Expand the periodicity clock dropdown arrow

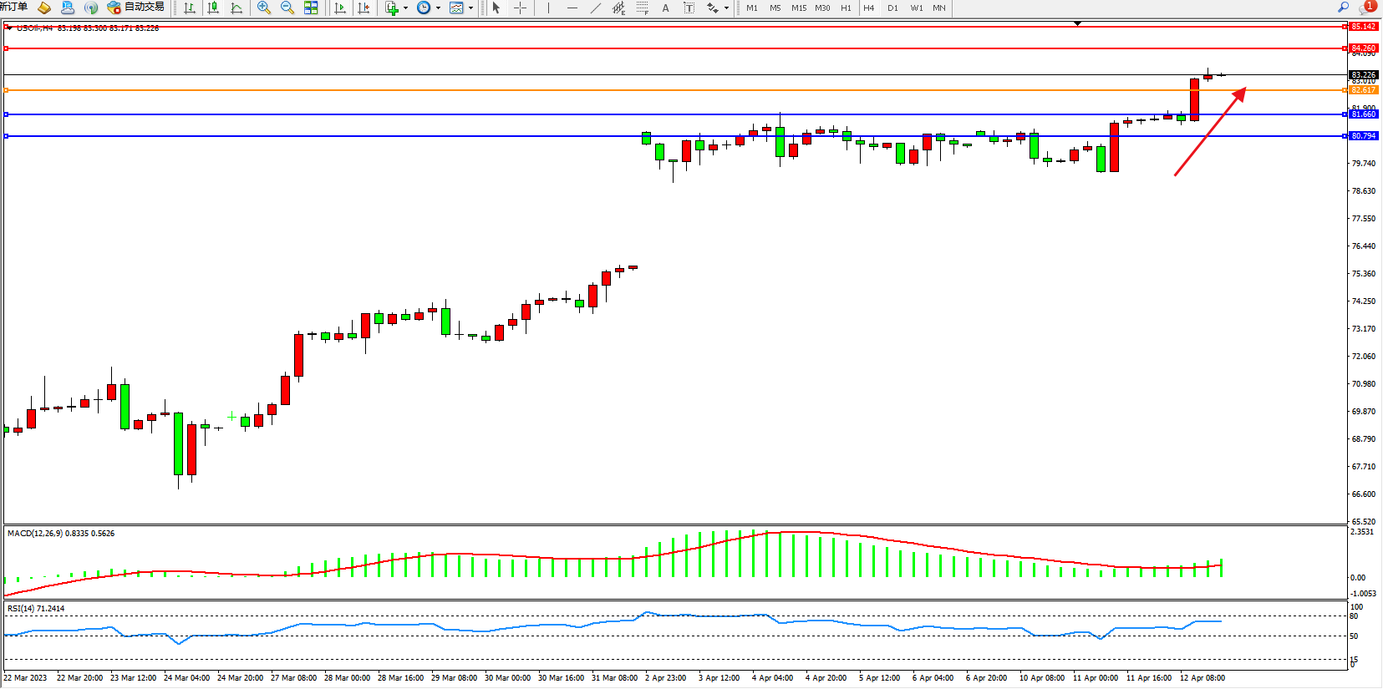(438, 8)
